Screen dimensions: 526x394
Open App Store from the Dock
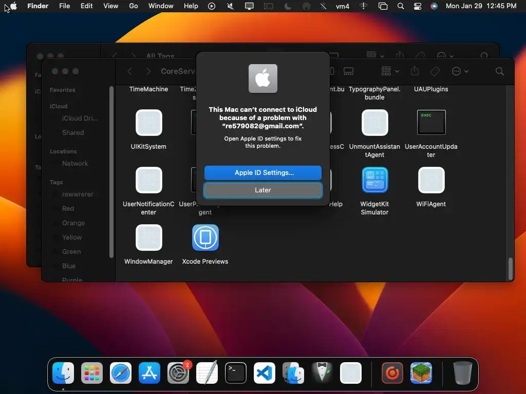click(x=149, y=373)
